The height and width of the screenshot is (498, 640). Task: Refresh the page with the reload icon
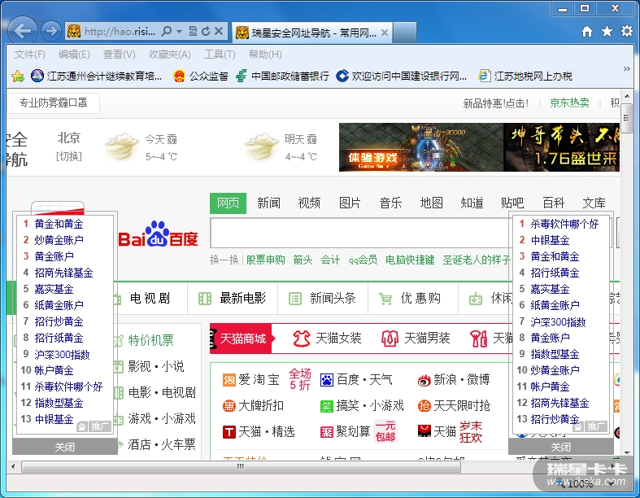[206, 31]
